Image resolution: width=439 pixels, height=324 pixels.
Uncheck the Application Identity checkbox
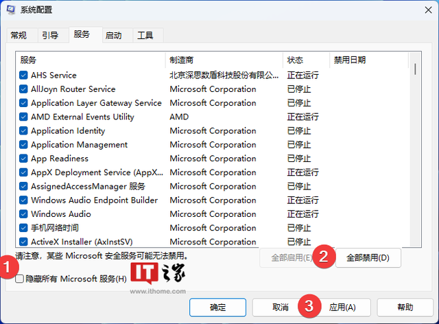23,130
